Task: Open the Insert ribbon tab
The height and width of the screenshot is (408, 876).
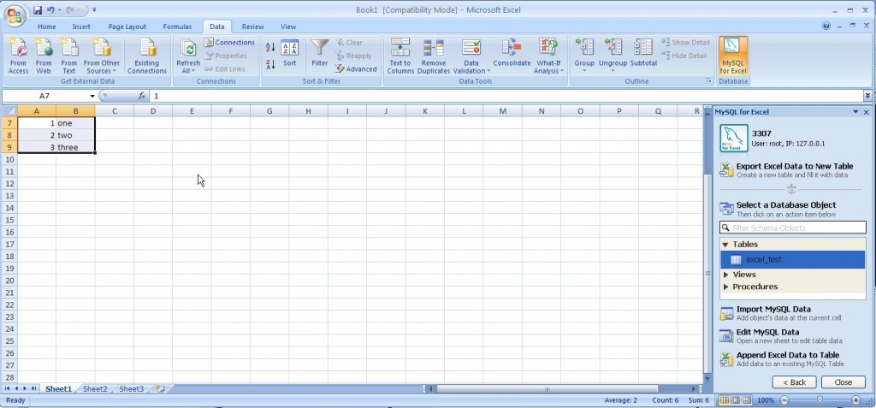Action: (x=81, y=27)
